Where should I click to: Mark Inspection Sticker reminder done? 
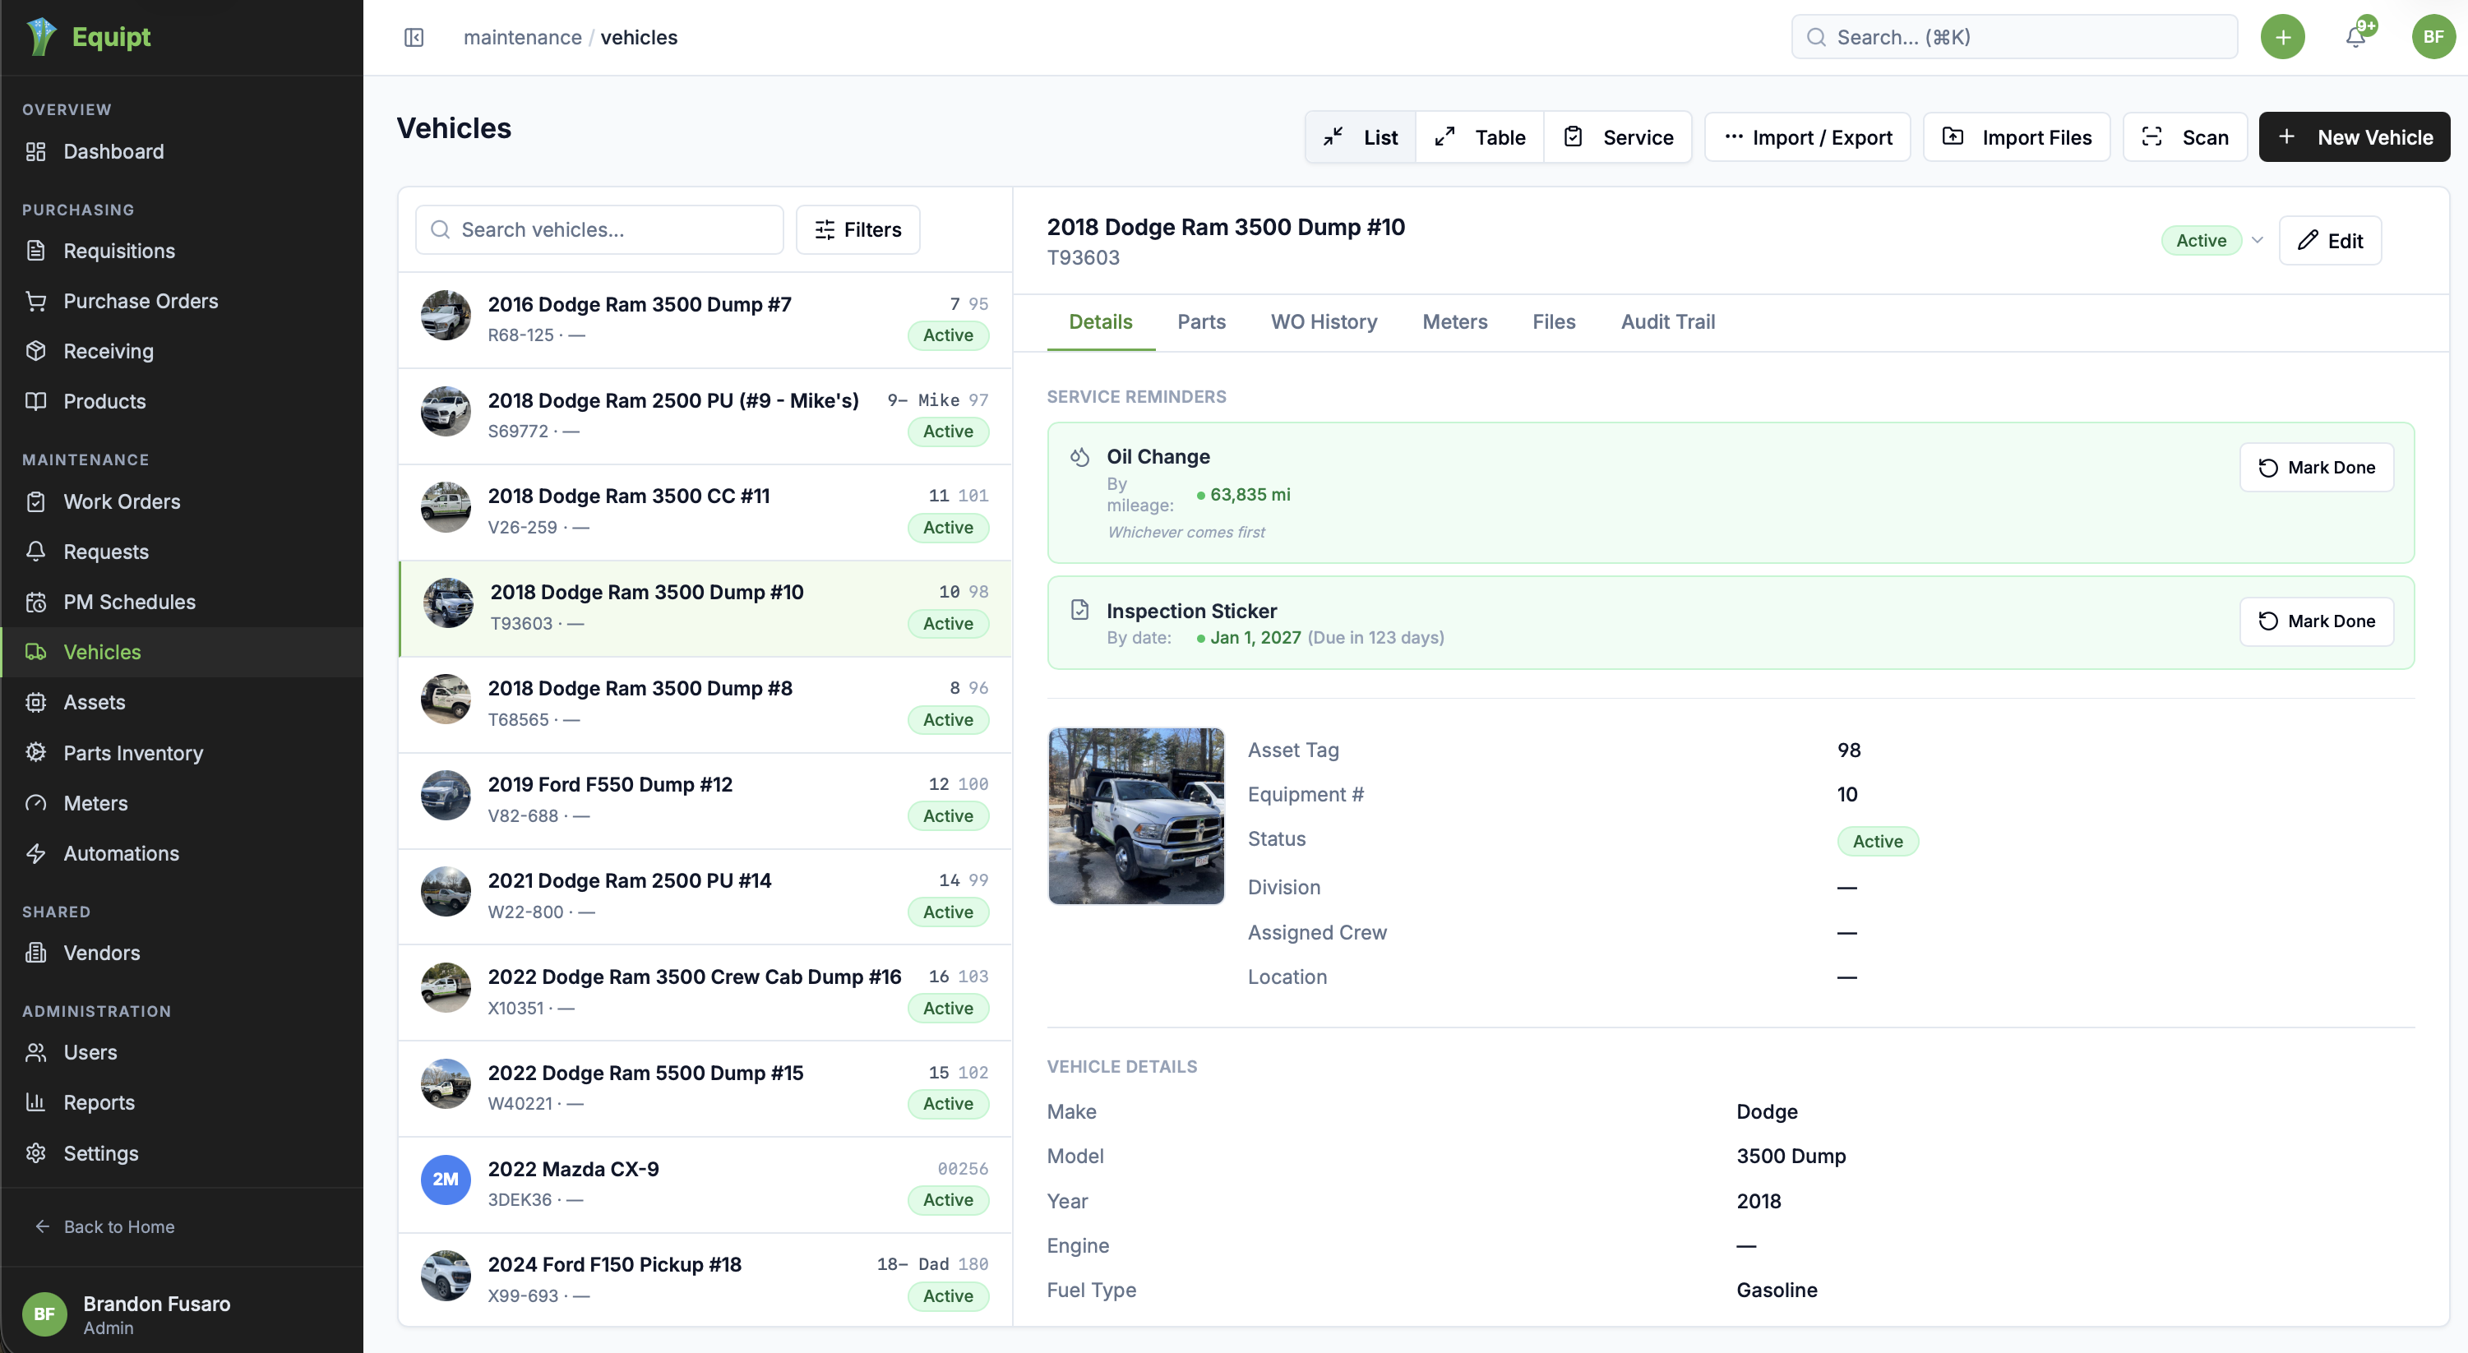(x=2317, y=621)
